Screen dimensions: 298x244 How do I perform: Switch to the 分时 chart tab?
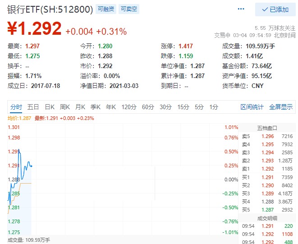click(x=16, y=107)
